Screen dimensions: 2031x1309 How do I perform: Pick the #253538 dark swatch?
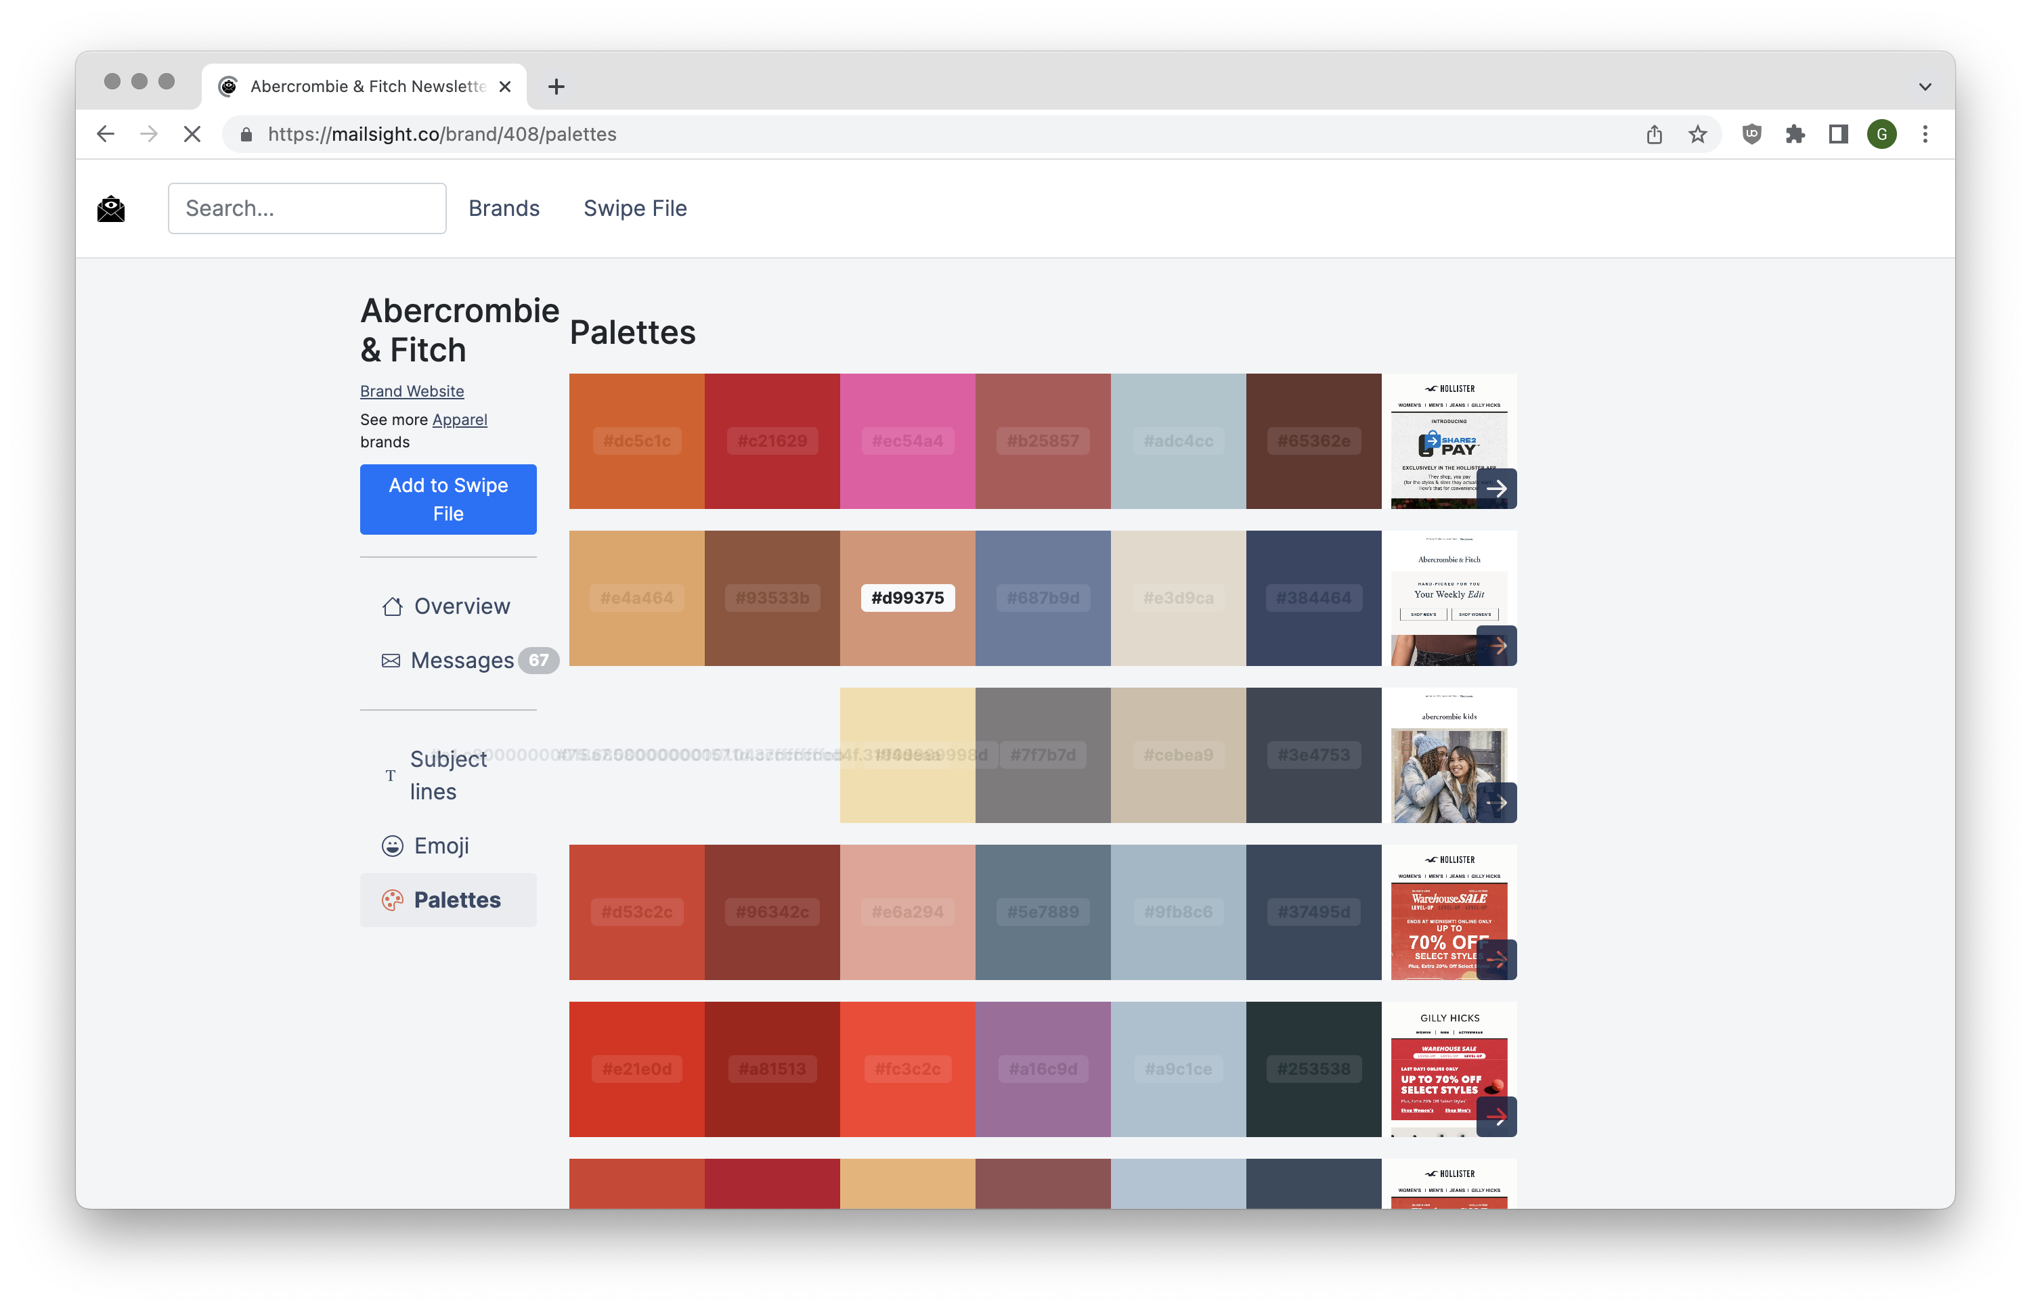coord(1313,1069)
